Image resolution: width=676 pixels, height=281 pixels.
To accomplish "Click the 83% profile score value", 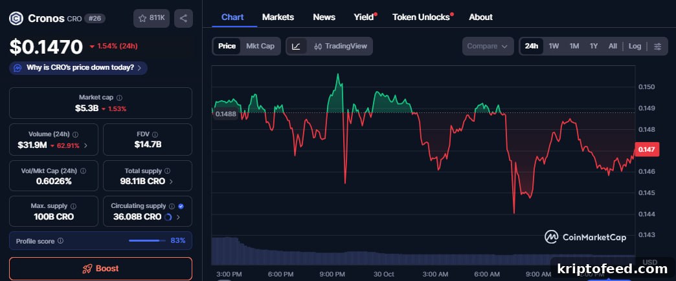I will pyautogui.click(x=178, y=240).
